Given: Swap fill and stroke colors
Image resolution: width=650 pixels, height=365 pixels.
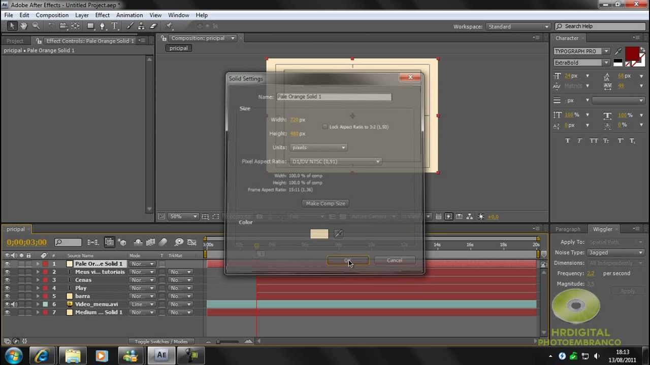Looking at the screenshot, I should point(642,49).
